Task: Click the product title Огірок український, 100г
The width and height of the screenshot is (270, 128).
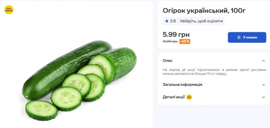Action: [x=204, y=11]
